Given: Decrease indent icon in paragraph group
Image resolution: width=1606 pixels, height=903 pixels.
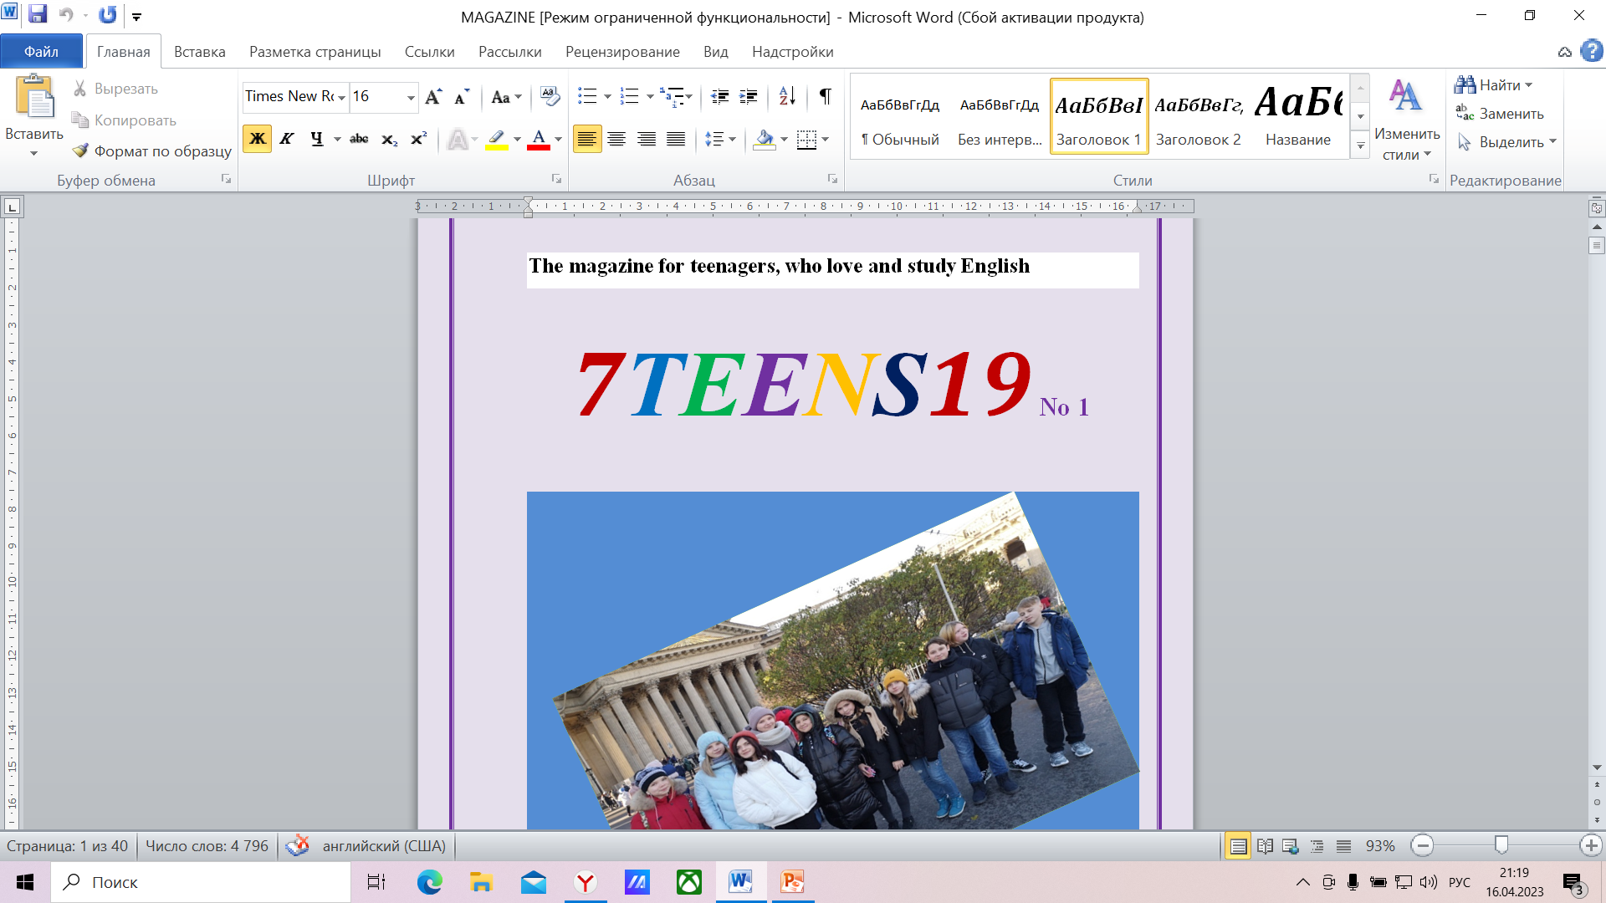Looking at the screenshot, I should 720,96.
